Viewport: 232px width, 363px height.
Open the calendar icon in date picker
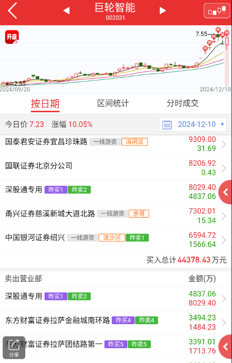167,124
